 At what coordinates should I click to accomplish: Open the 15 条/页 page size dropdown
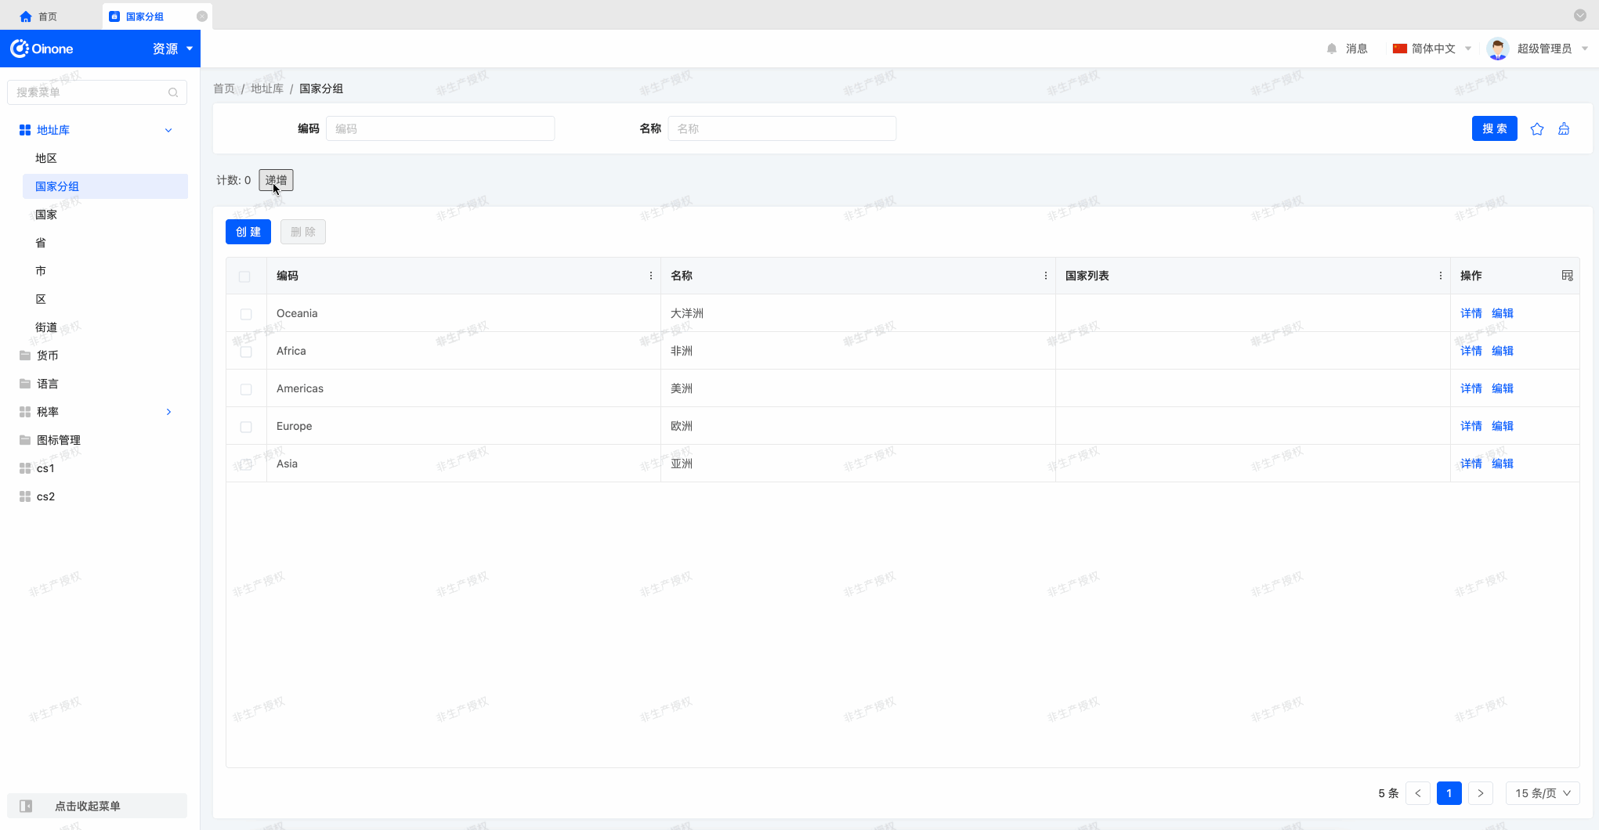[1542, 793]
